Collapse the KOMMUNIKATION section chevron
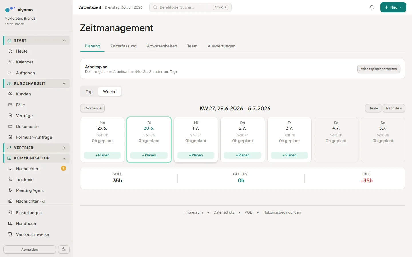Screen dimensions: 412x257 click(x=64, y=158)
